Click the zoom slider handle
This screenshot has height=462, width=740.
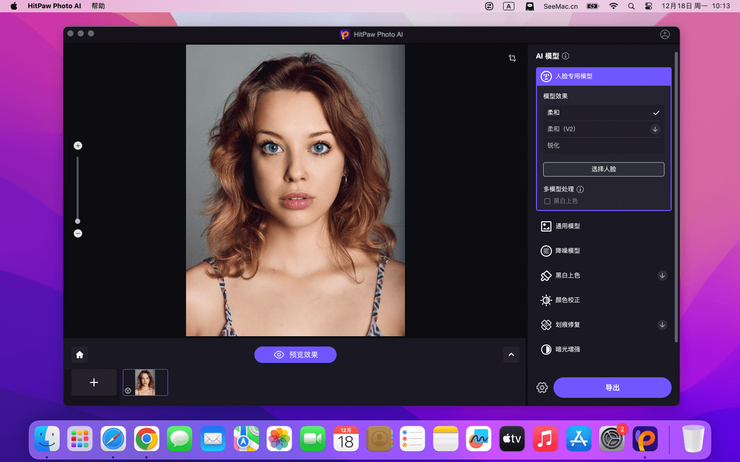pyautogui.click(x=78, y=221)
